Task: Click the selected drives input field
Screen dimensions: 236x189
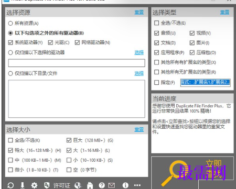Action: tap(77, 63)
